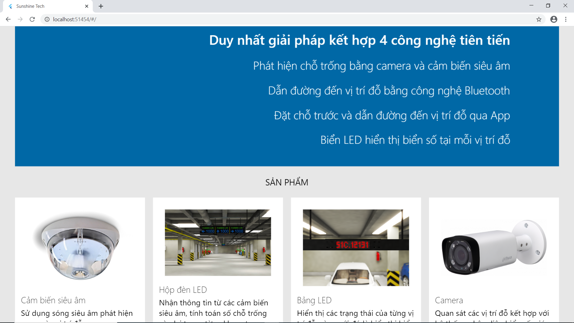Click the 'SẢN PHẨM' section heading

(x=287, y=182)
